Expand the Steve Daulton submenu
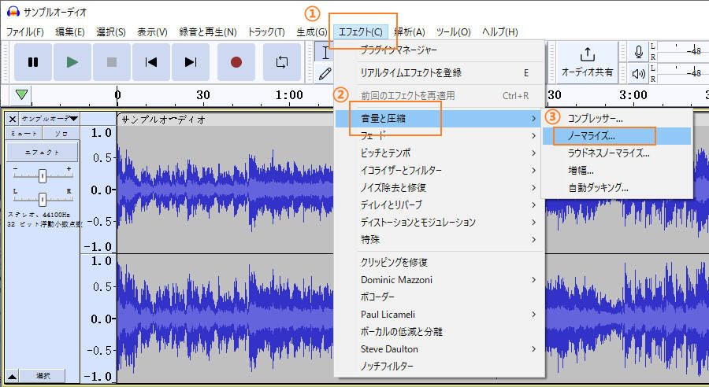The height and width of the screenshot is (387, 709). tap(439, 349)
